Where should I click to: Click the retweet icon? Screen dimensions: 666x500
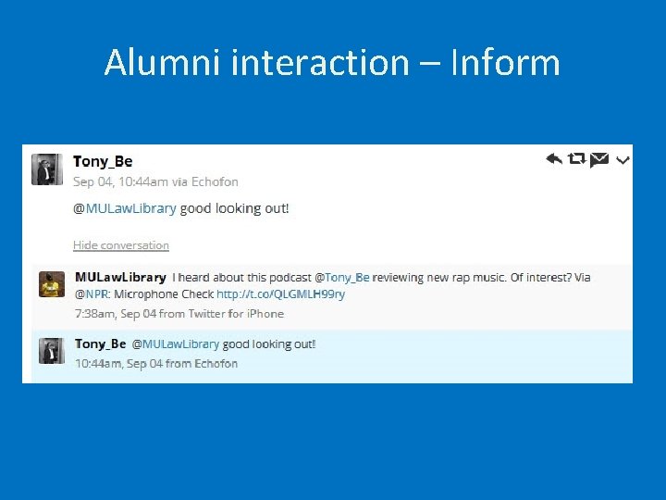point(576,159)
